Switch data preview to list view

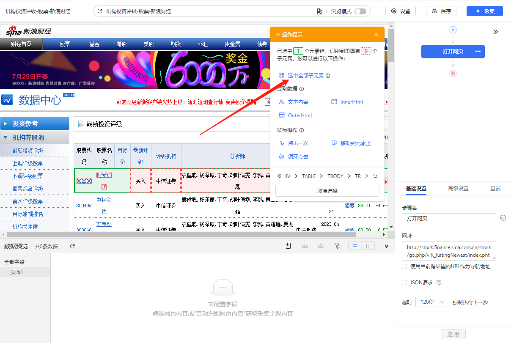tap(355, 246)
